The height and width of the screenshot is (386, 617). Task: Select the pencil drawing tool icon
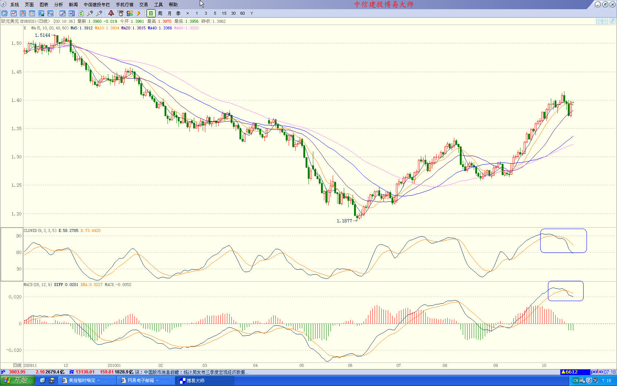62,13
